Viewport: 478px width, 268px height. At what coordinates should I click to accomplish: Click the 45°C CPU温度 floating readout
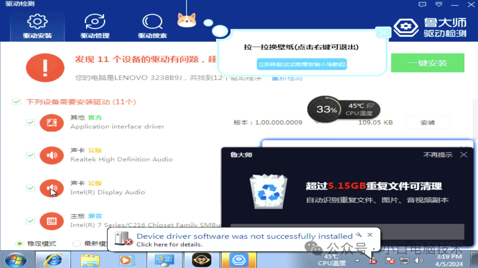coord(360,109)
